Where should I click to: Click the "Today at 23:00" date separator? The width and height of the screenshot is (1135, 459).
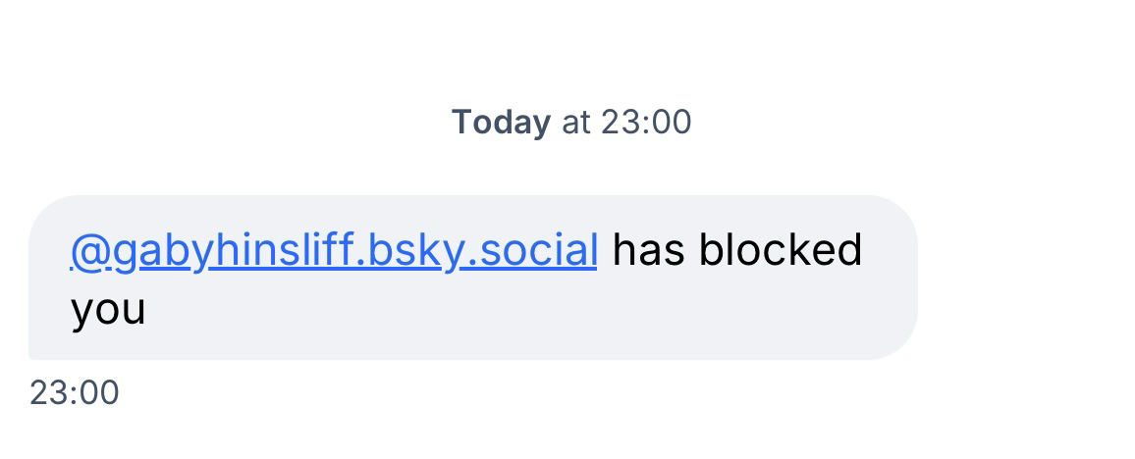pos(570,123)
